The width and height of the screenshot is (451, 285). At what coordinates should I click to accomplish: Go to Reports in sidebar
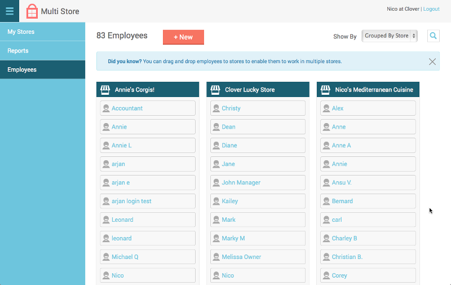point(18,51)
